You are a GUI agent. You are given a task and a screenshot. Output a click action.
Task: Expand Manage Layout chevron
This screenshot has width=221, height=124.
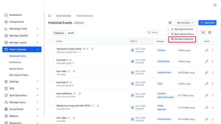(38, 42)
